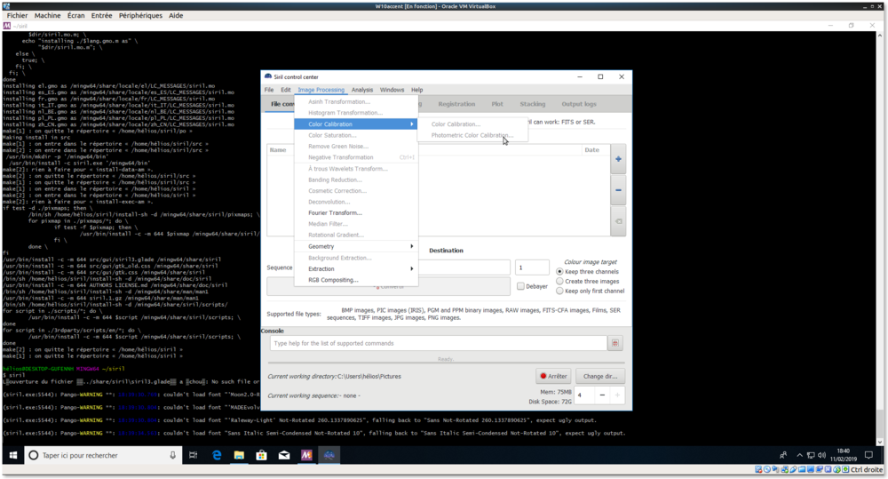Open VirtualBox Écran menu

[x=75, y=15]
